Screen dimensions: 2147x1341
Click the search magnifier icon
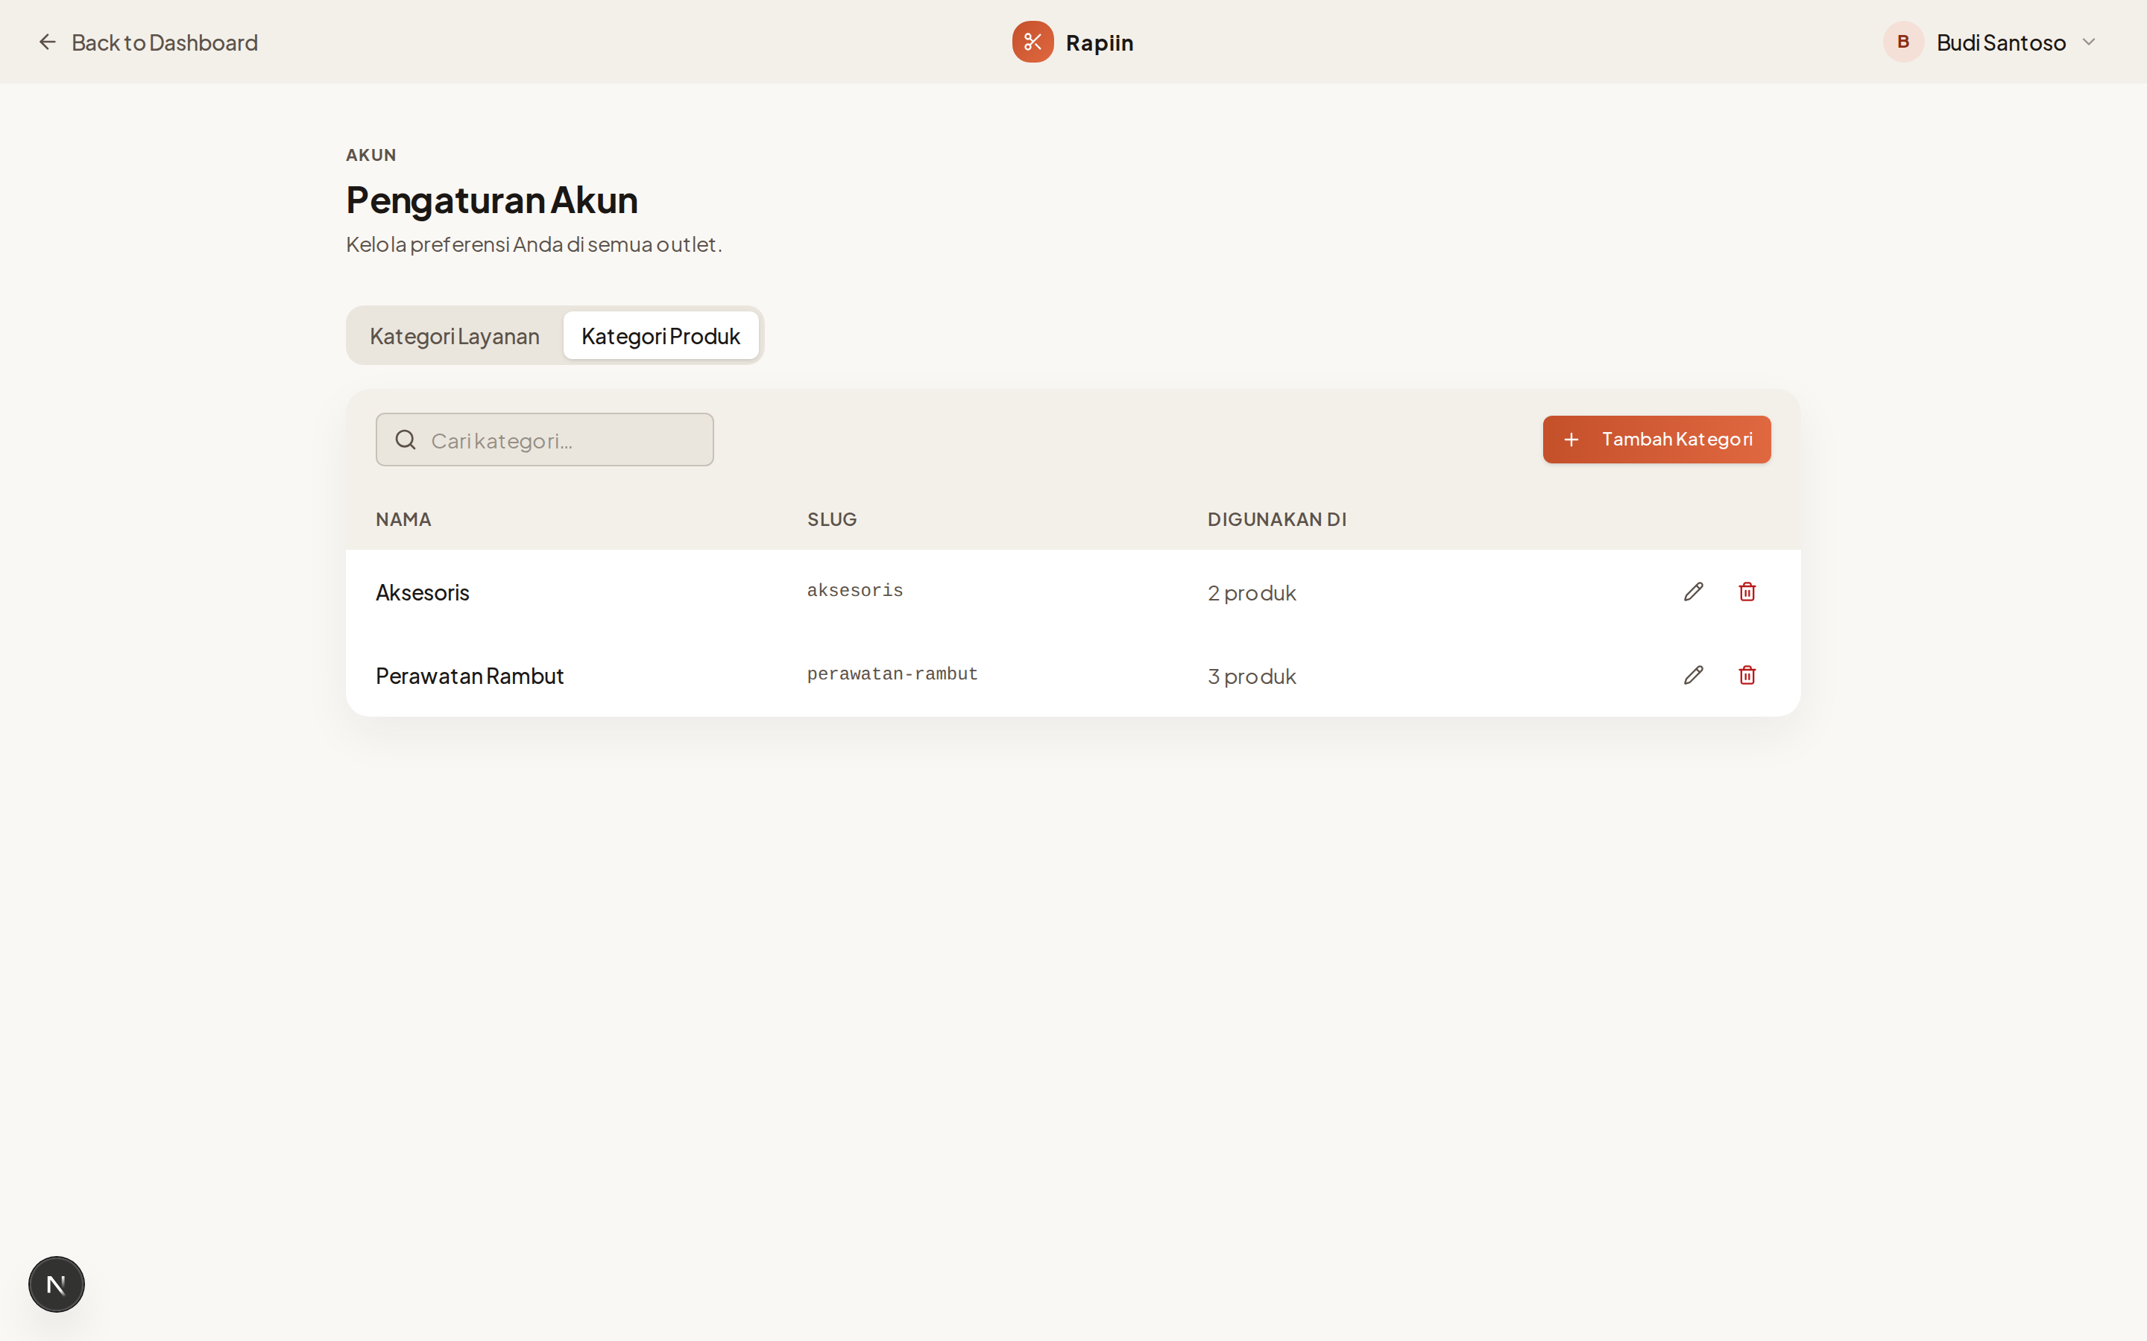[406, 440]
